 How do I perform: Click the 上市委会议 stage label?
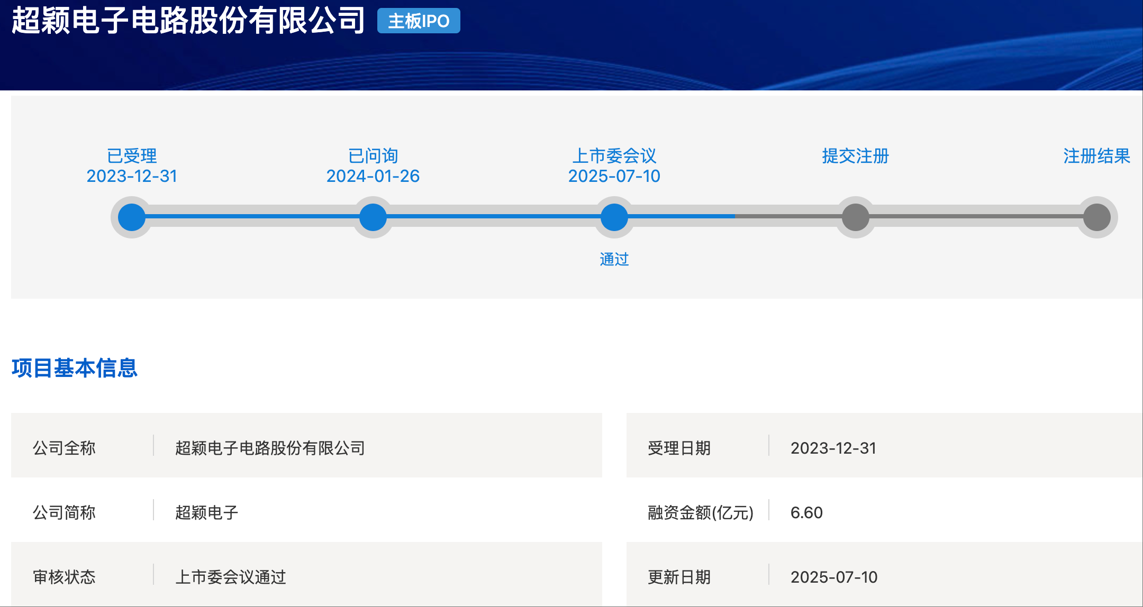pyautogui.click(x=614, y=156)
